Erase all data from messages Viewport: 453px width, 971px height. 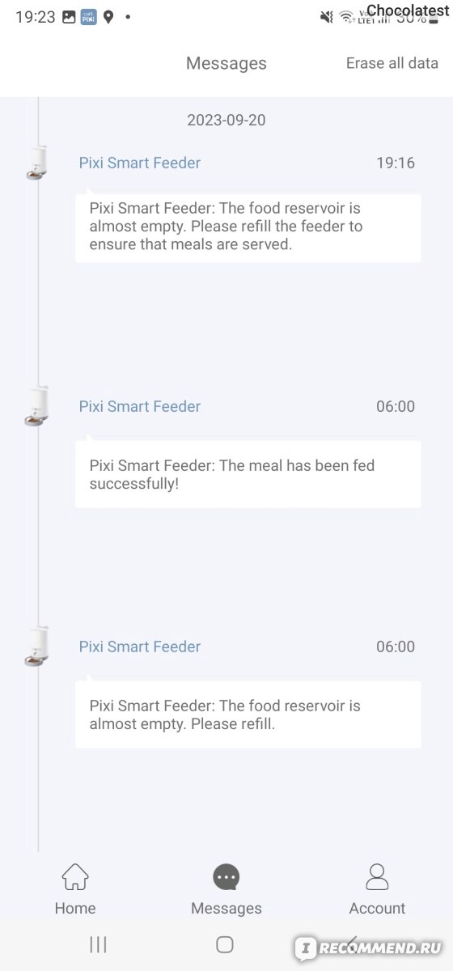tap(392, 63)
